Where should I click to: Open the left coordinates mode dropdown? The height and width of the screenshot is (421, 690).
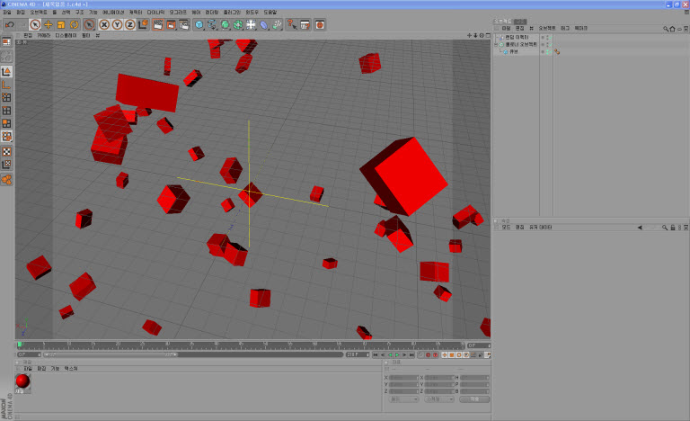pos(404,399)
